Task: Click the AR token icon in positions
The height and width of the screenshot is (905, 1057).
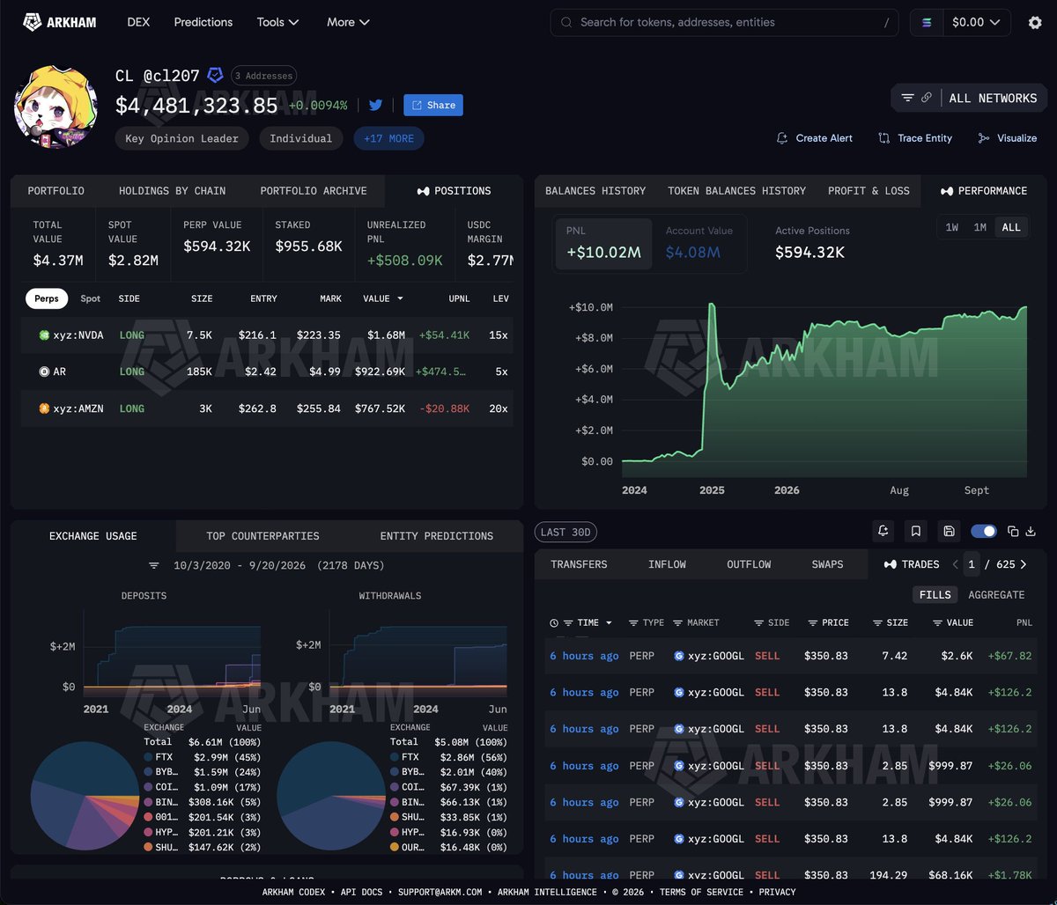Action: pos(44,372)
